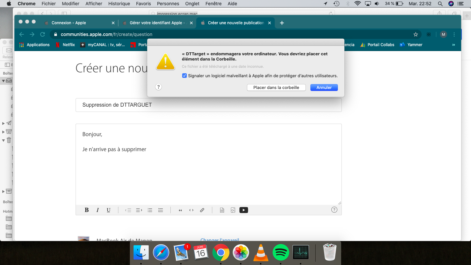Screen dimensions: 471x265
Task: Click Annuler in the warning dialog
Action: pos(324,88)
